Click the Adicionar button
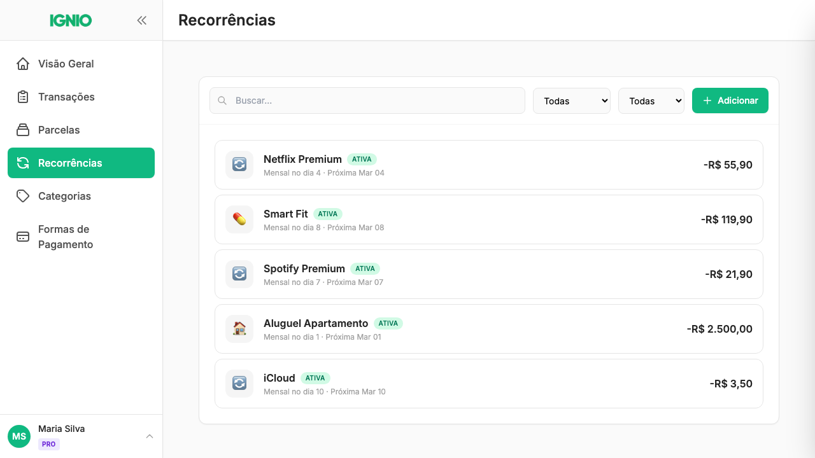This screenshot has height=458, width=815. click(730, 101)
